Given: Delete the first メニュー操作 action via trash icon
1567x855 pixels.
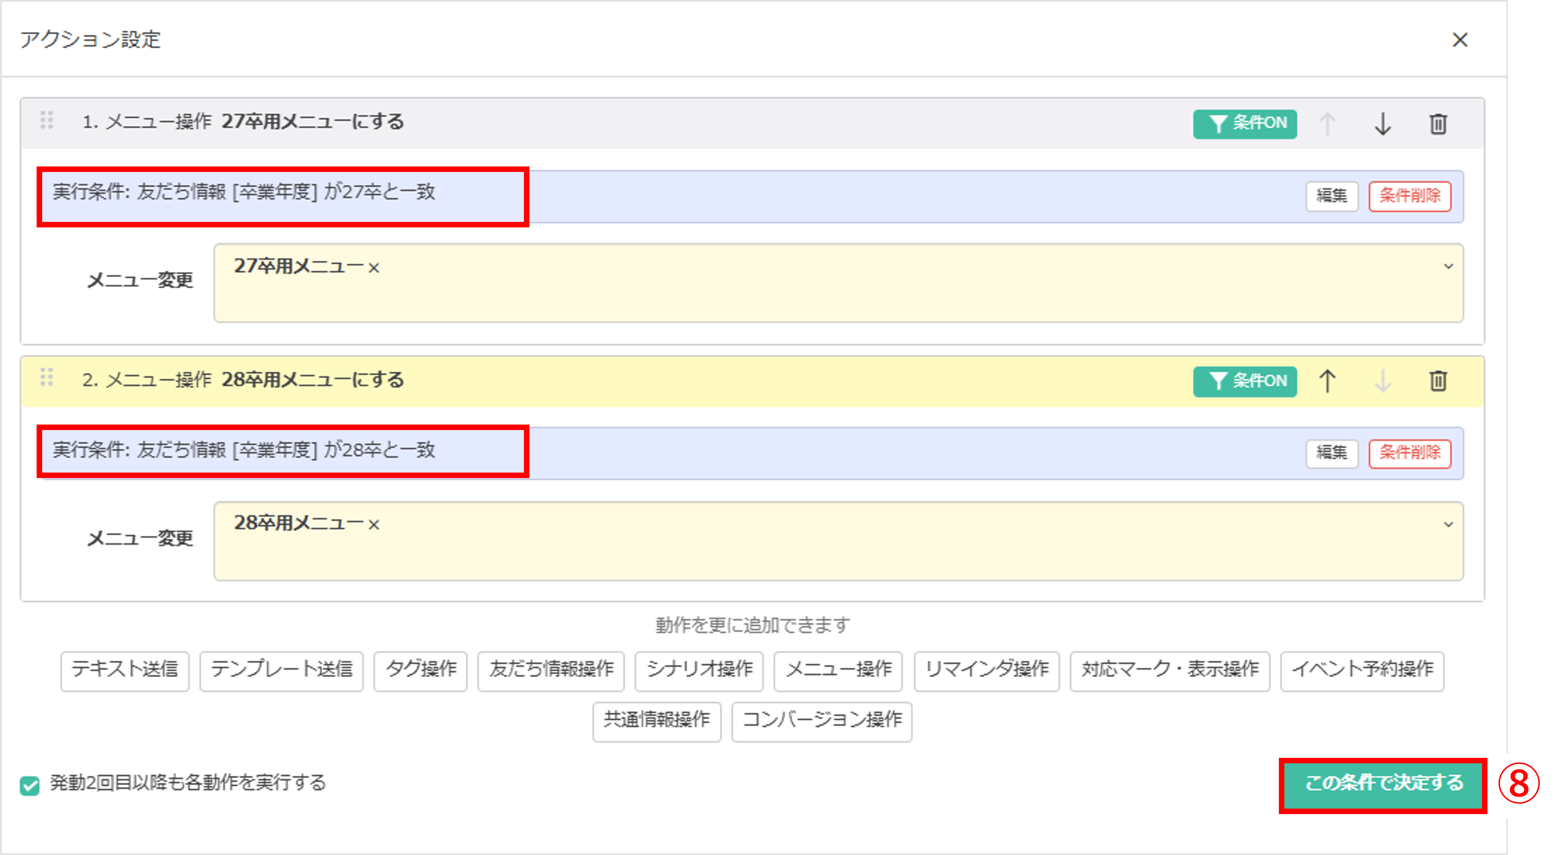Looking at the screenshot, I should pos(1439,124).
